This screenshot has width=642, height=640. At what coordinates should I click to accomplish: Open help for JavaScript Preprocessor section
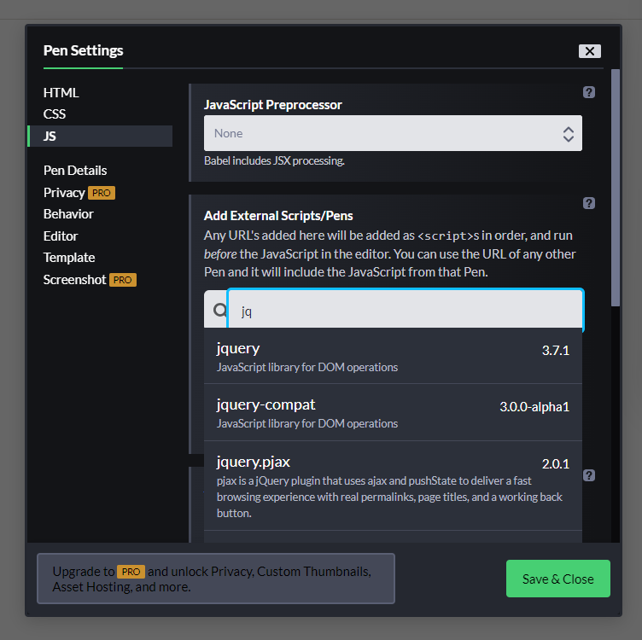(x=589, y=92)
